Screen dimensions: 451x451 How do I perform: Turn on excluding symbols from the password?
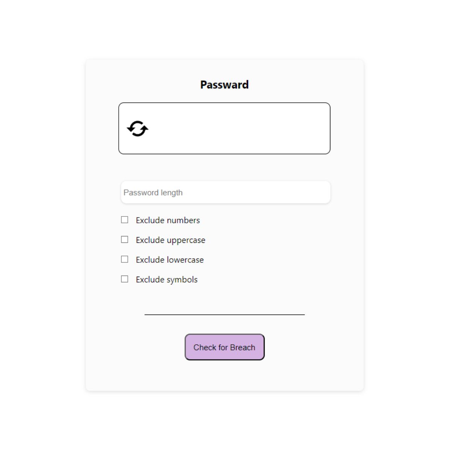124,279
